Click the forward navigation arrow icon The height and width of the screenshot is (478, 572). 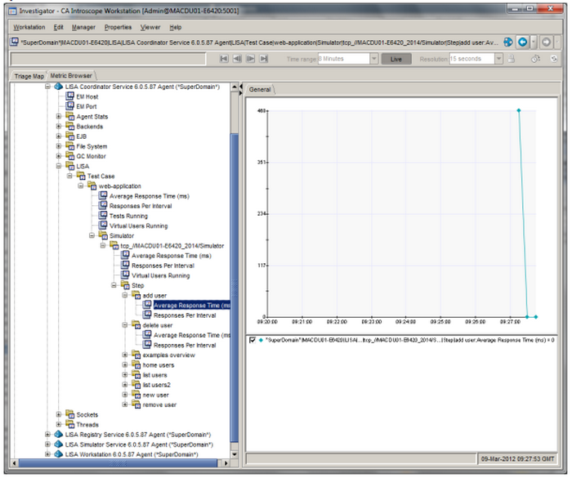pos(546,42)
